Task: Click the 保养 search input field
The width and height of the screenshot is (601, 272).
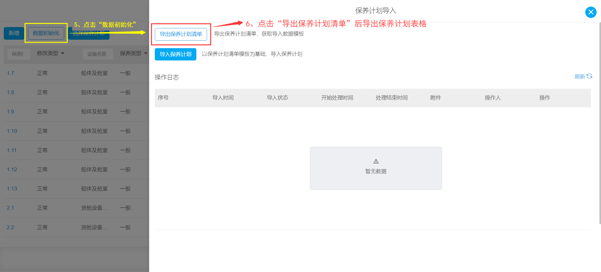Action: [19, 54]
